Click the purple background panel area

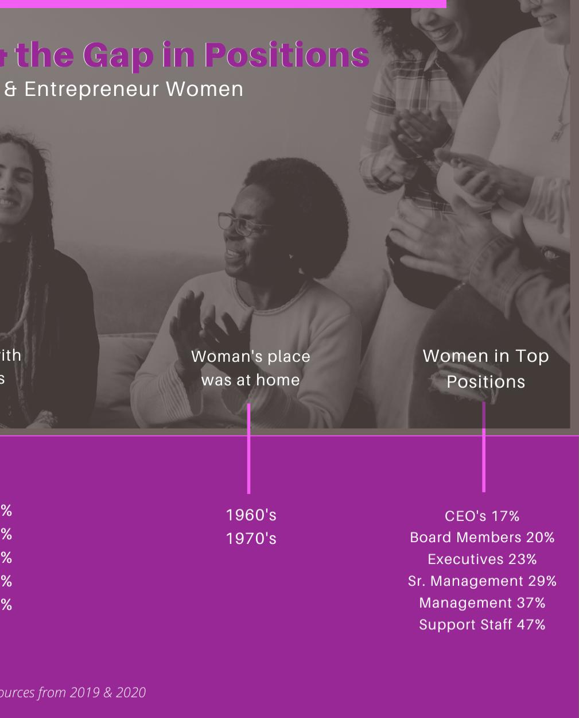344,661
